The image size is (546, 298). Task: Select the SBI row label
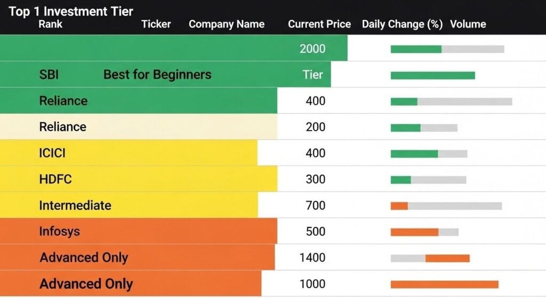pos(49,75)
